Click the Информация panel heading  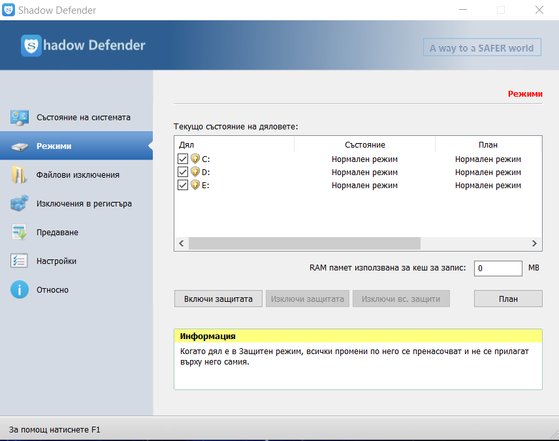208,336
